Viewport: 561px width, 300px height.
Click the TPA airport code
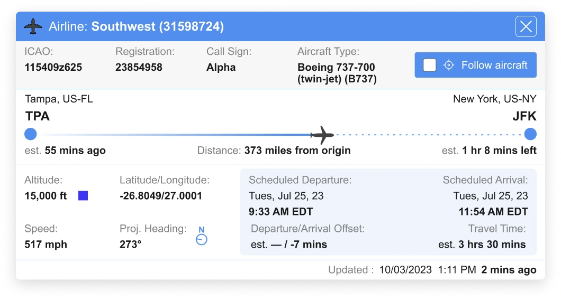[x=37, y=116]
